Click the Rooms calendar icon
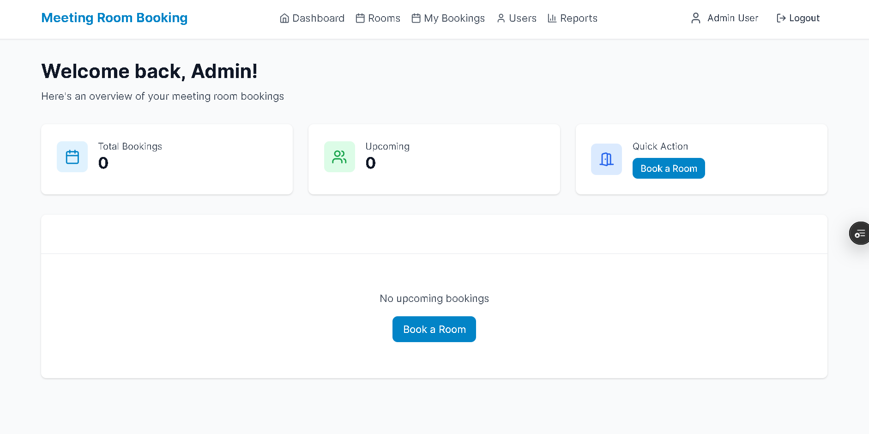The image size is (869, 434). click(360, 18)
